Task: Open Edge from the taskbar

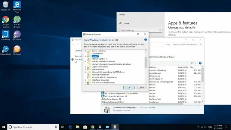Action: pyautogui.click(x=70, y=127)
